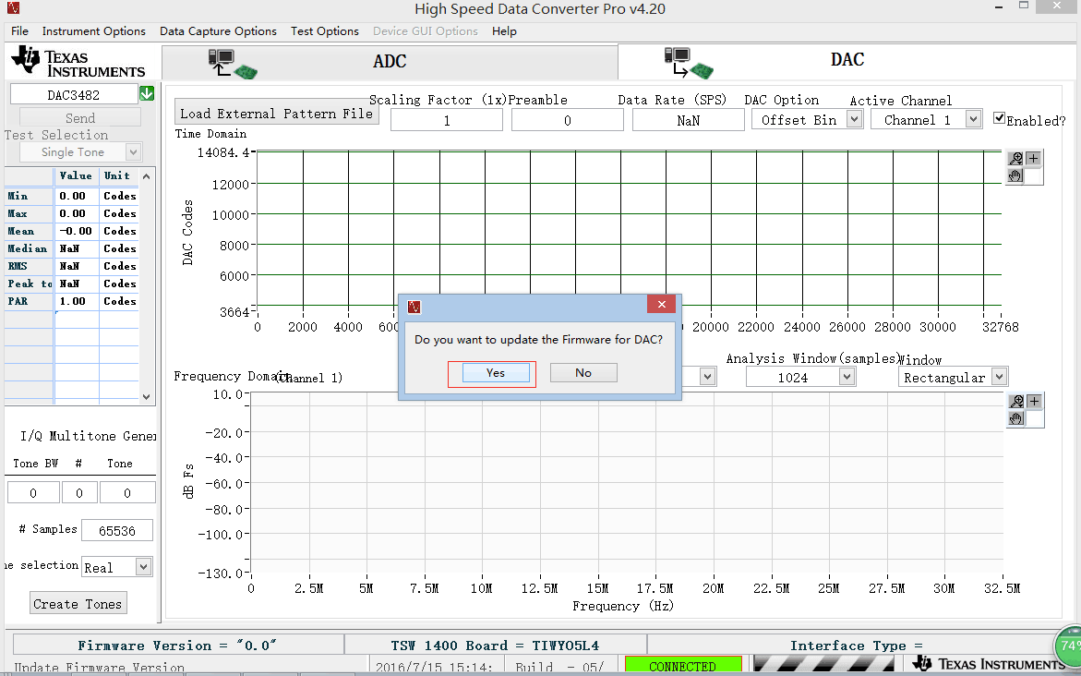Toggle the Enabled? checkbox

pyautogui.click(x=999, y=118)
